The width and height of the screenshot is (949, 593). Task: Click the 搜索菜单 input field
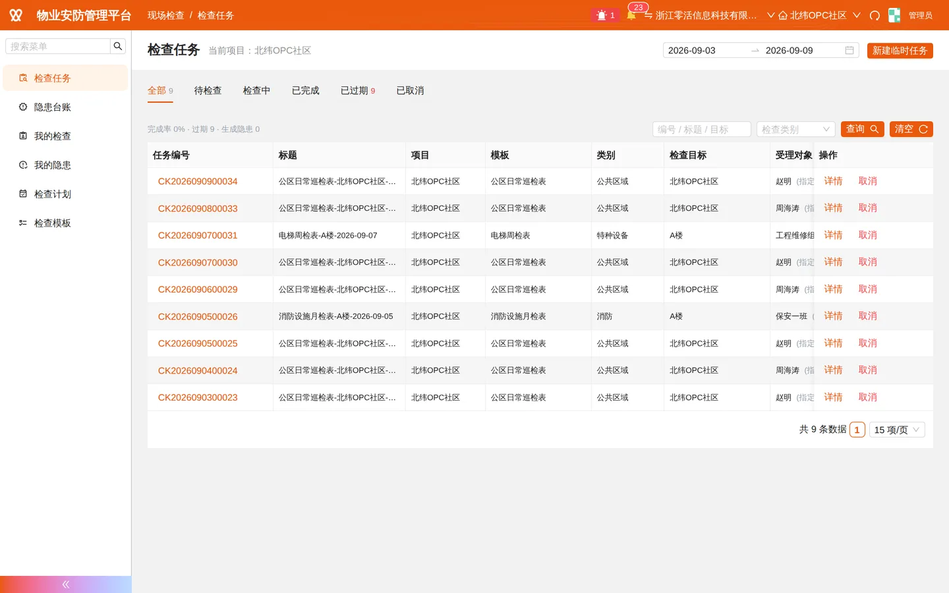click(x=58, y=46)
